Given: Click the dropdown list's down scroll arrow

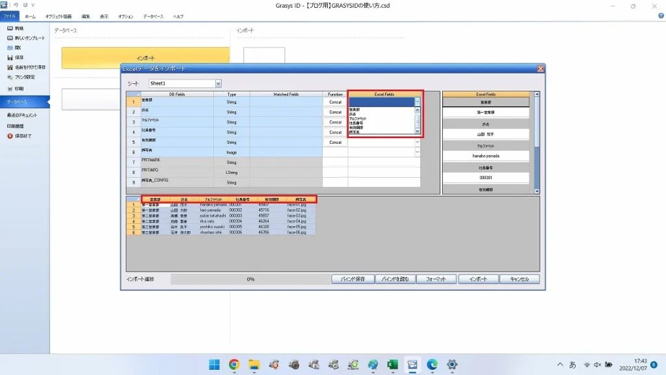Looking at the screenshot, I should pos(417,131).
